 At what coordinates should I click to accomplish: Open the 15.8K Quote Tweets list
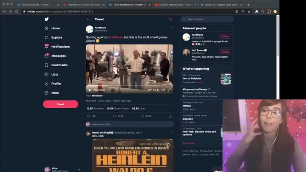pyautogui.click(x=118, y=108)
